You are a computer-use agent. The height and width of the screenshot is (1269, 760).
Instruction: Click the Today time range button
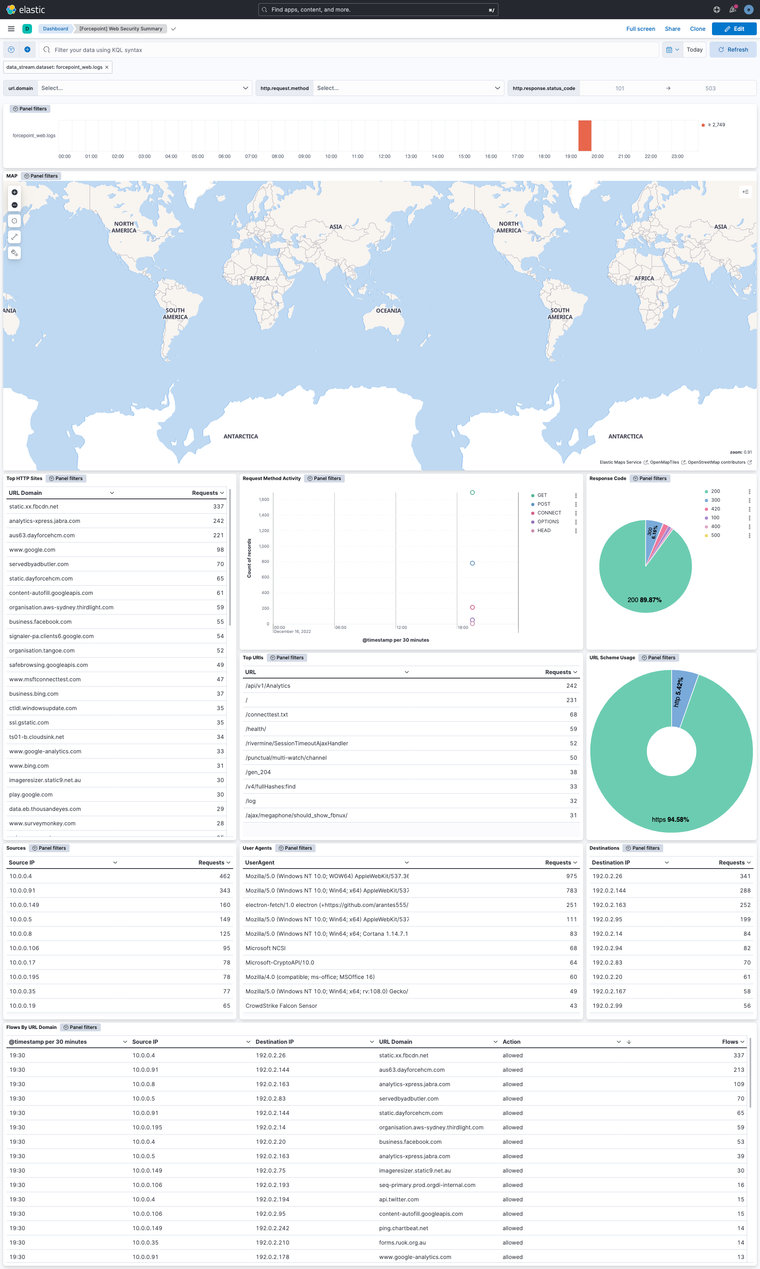[x=694, y=50]
